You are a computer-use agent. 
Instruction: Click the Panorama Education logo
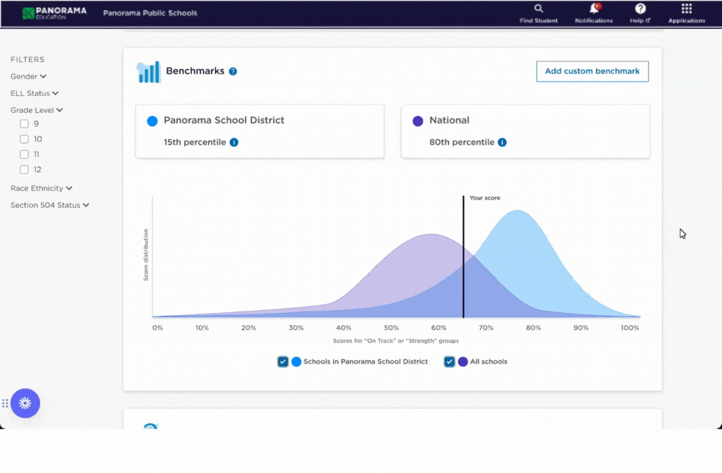(x=54, y=13)
